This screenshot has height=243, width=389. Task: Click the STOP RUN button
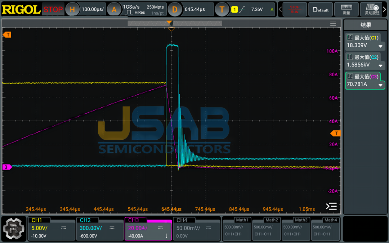pos(295,9)
